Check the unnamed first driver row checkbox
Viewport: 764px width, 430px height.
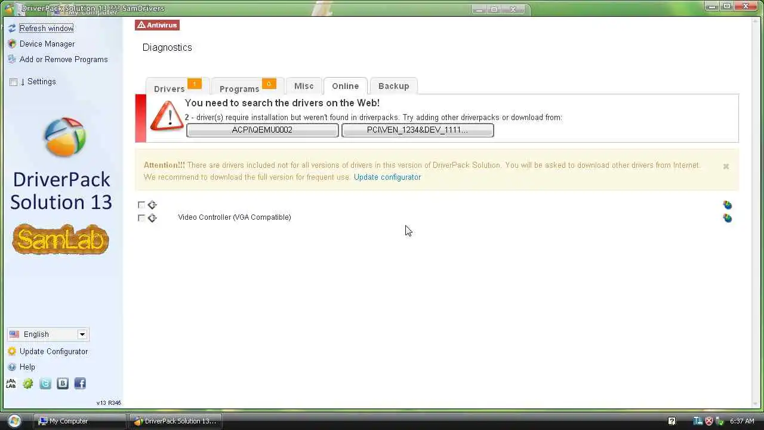click(141, 205)
